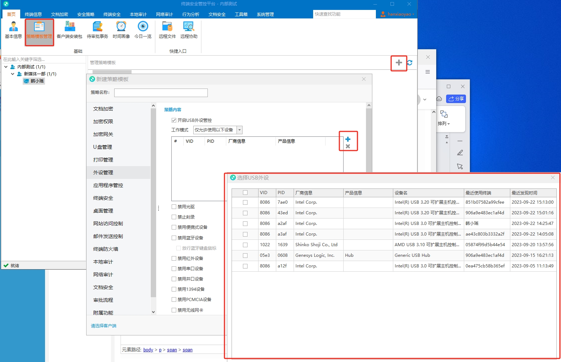The image size is (561, 362).
Task: Click the 排列 arrange icon in background window
Action: pos(444,114)
